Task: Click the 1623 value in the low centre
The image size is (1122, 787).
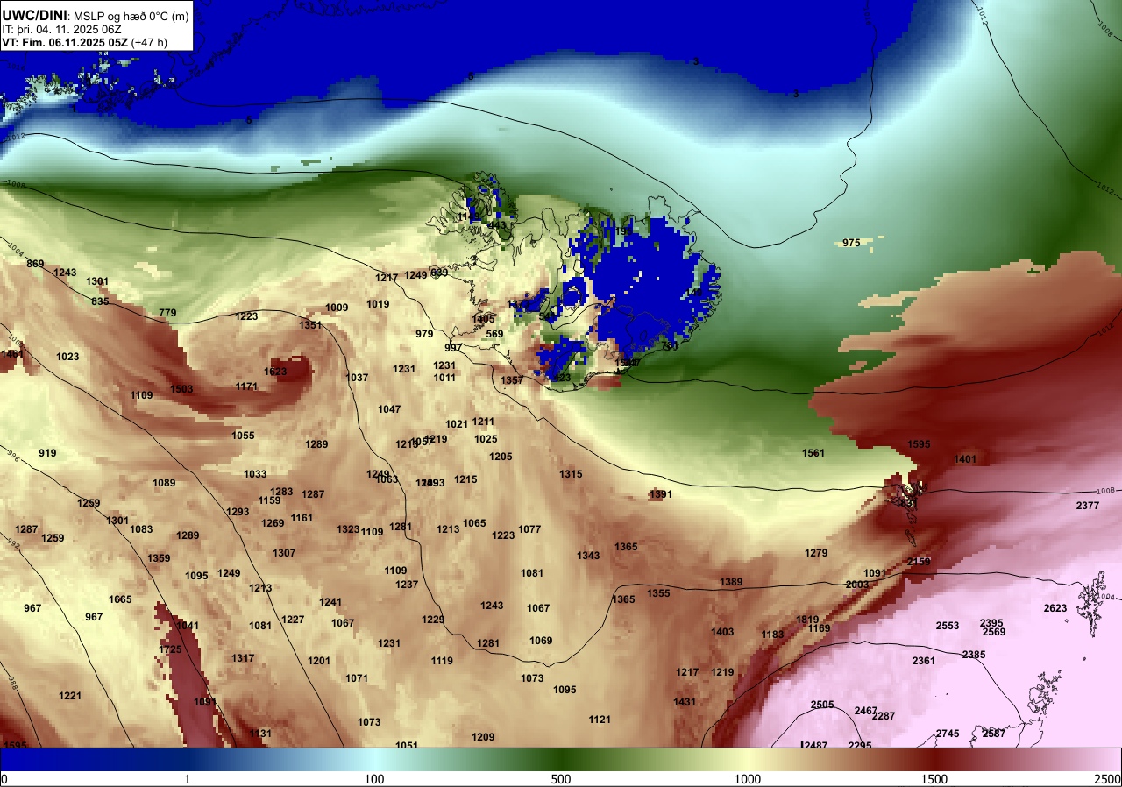Action: click(x=275, y=372)
